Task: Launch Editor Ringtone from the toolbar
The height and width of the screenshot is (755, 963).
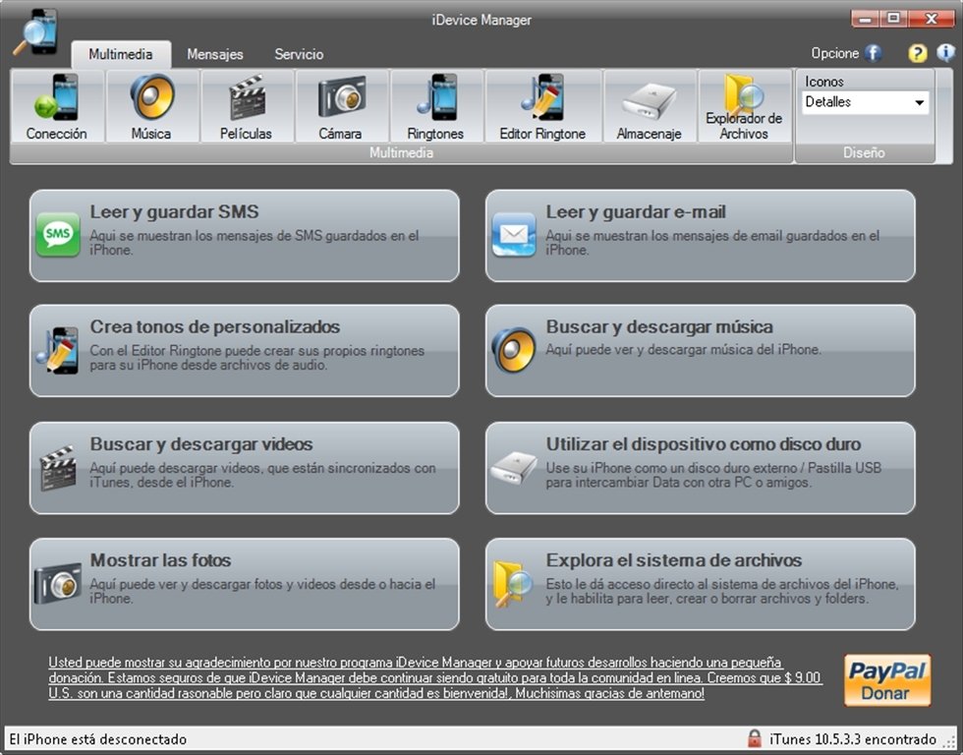Action: coord(542,106)
